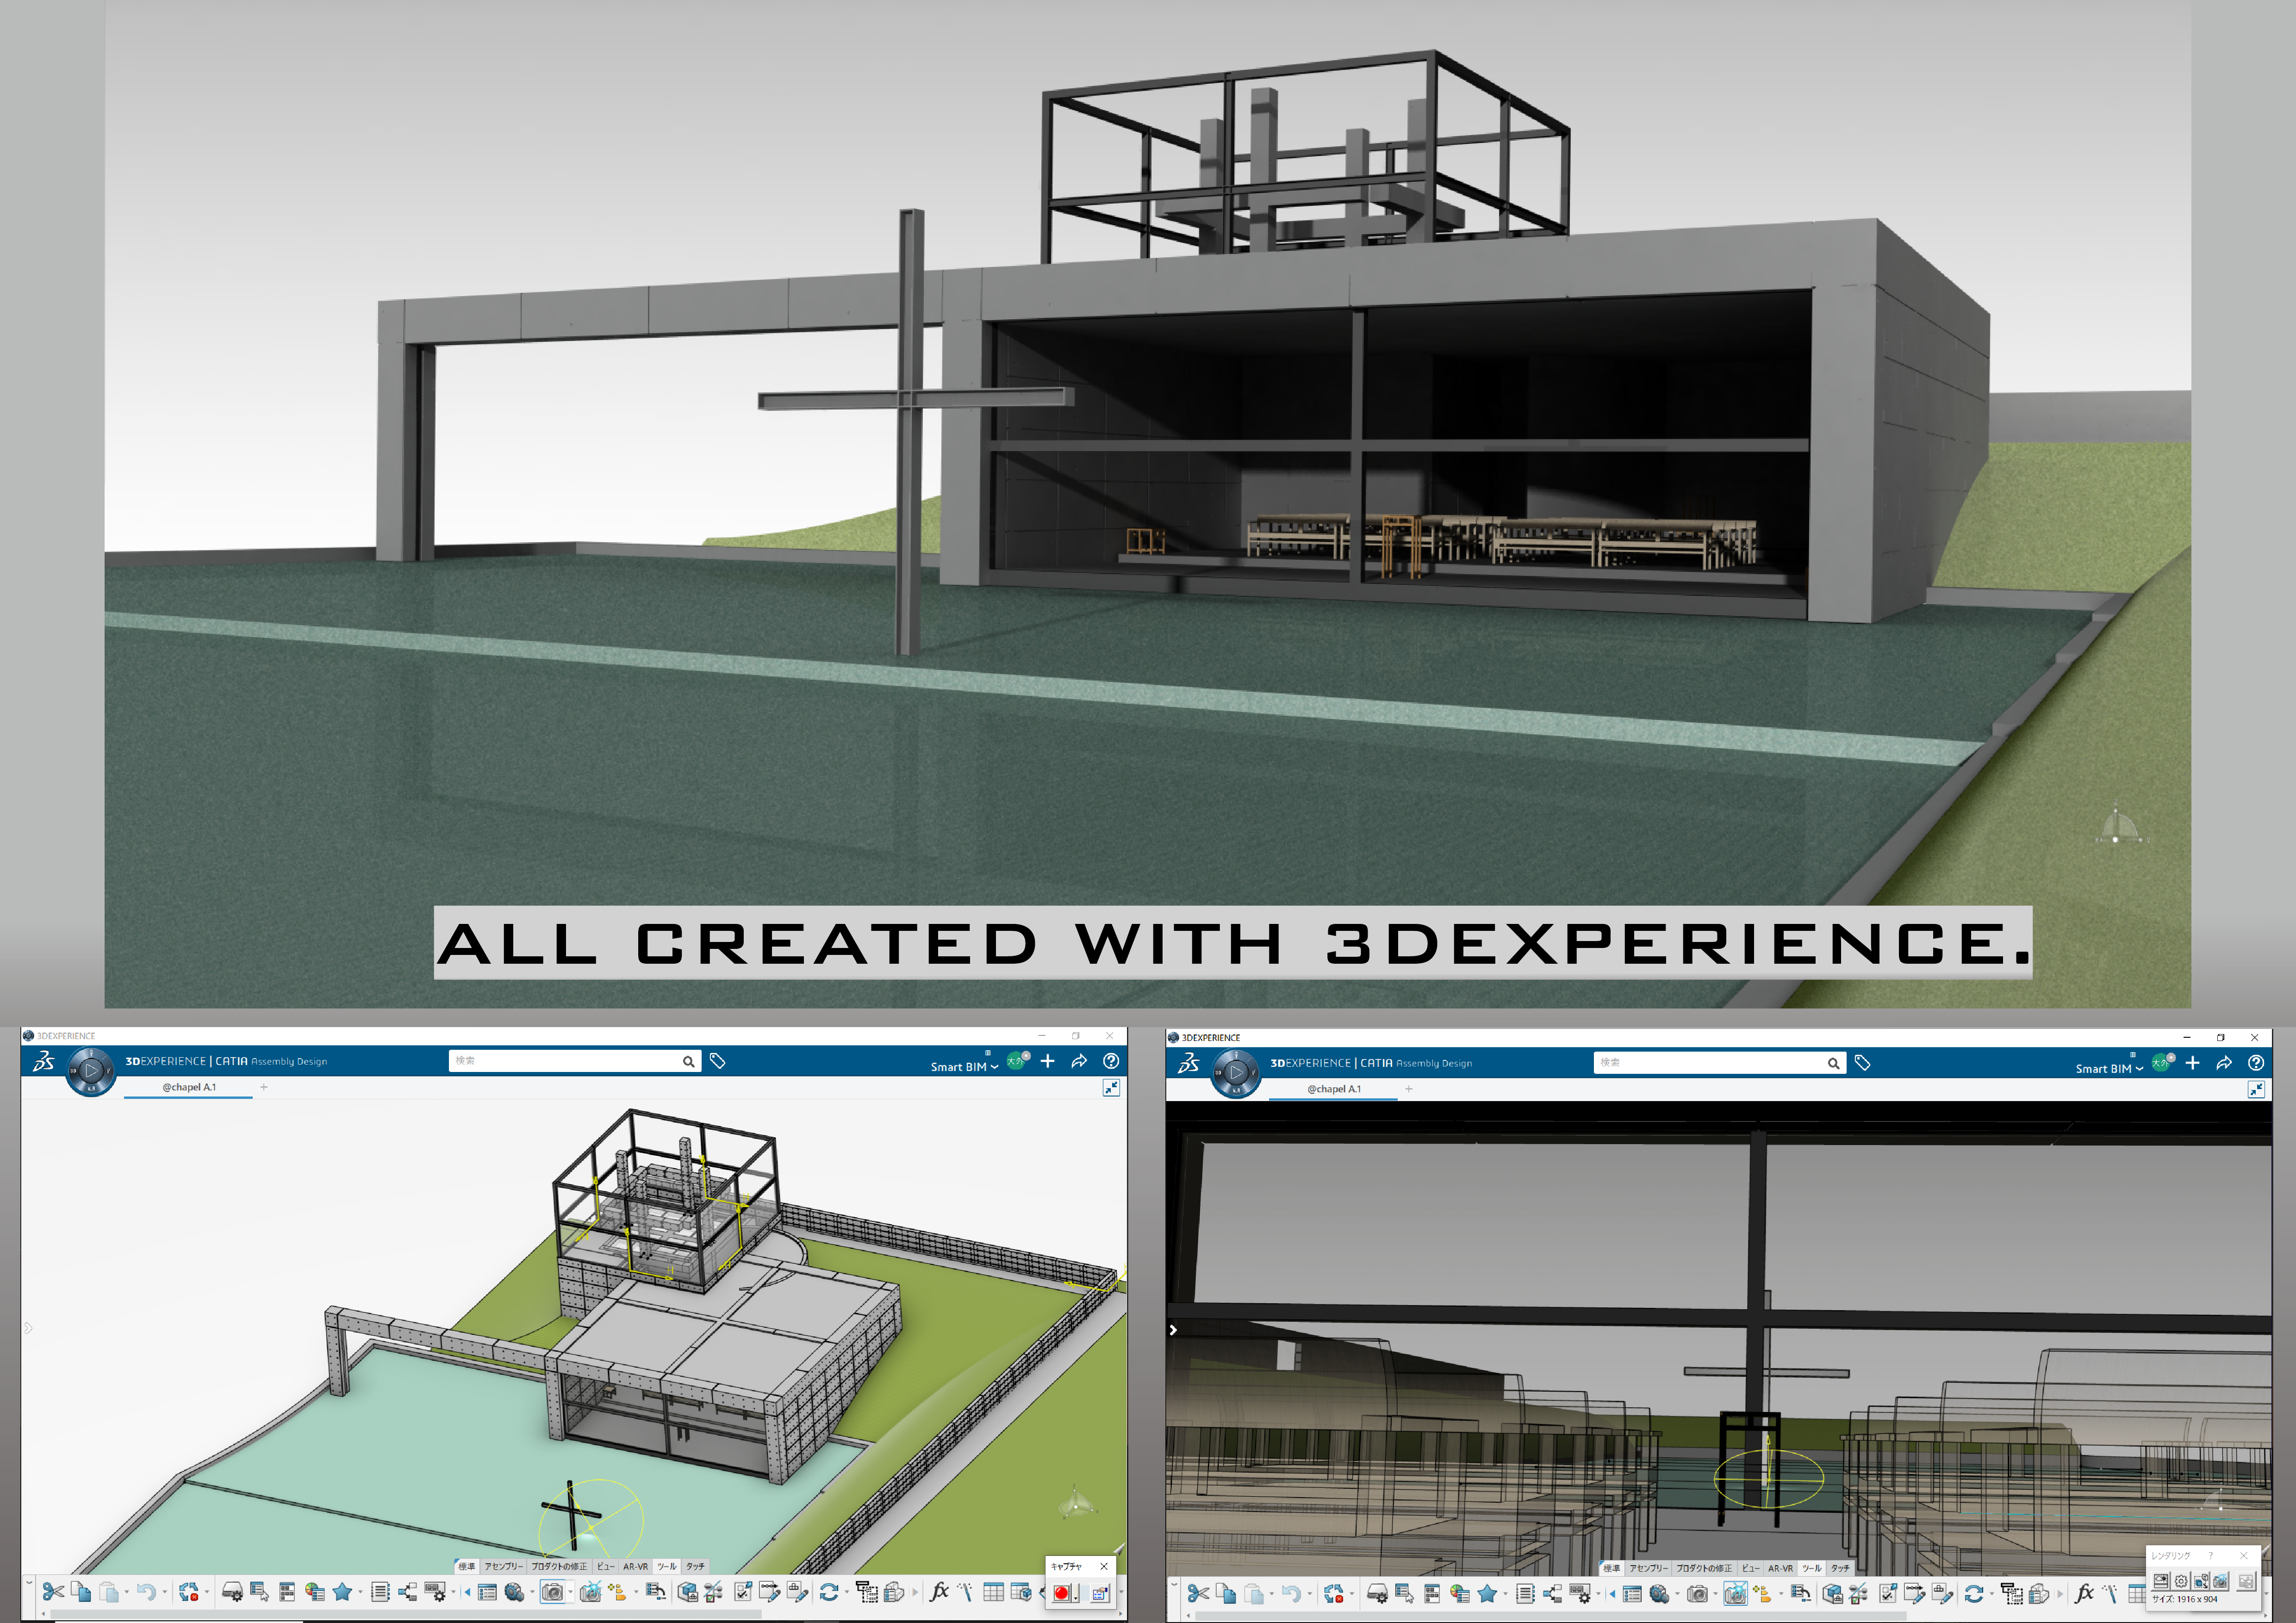2296x1623 pixels.
Task: Click the fx Formula icon in left toolbar
Action: [939, 1592]
